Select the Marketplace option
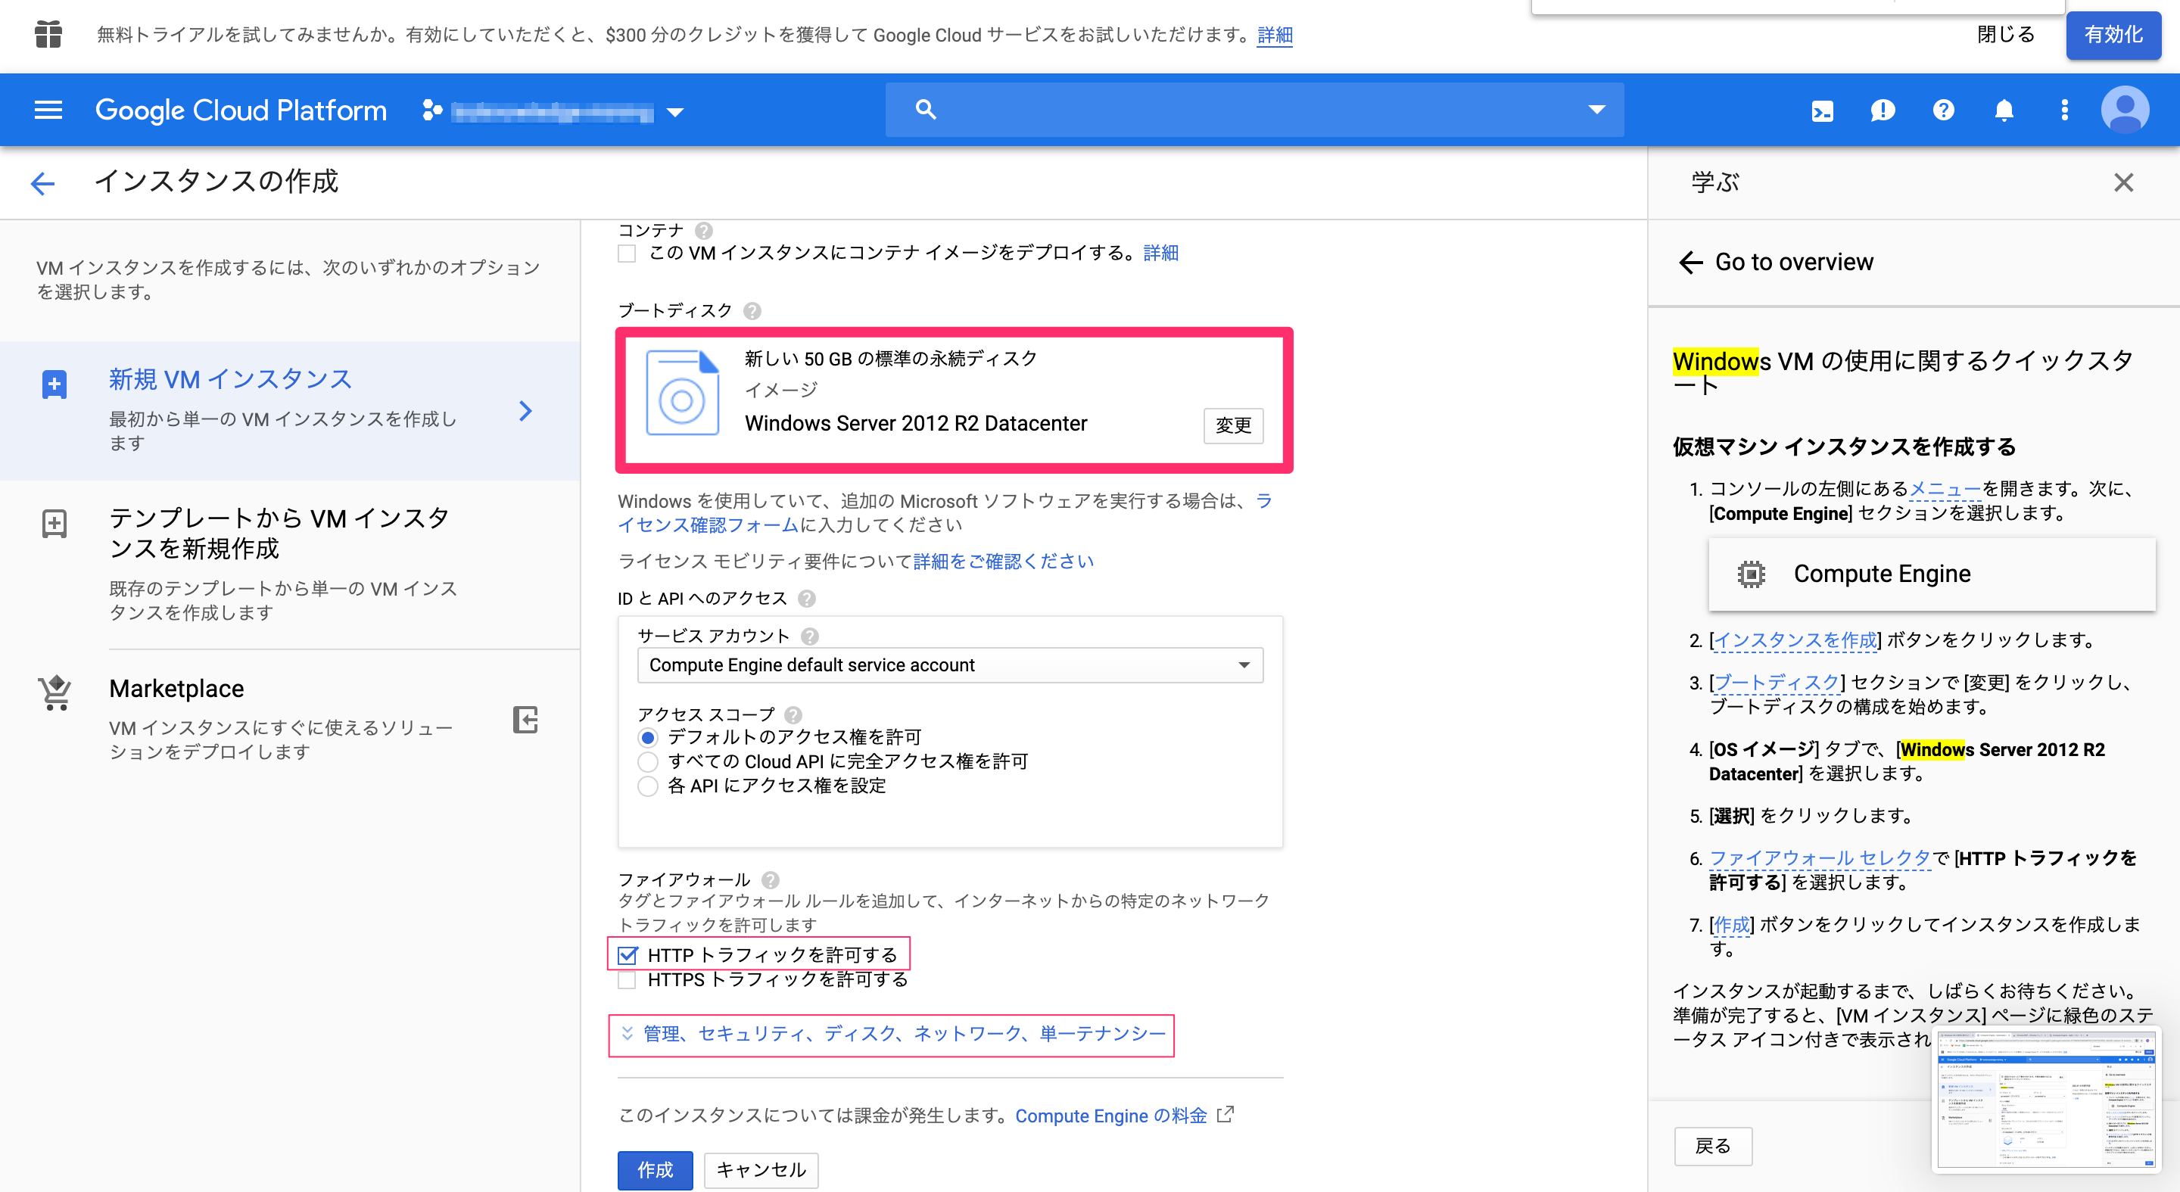This screenshot has height=1192, width=2180. click(176, 689)
